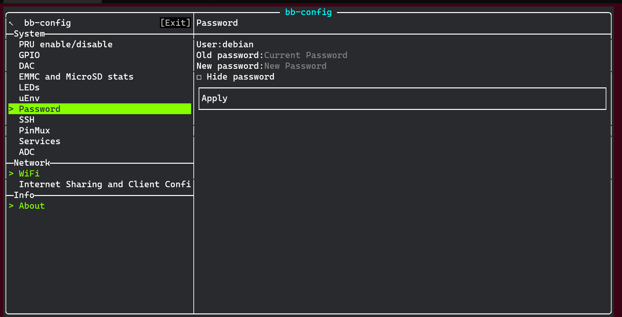This screenshot has width=622, height=317.
Task: Open the About page under Info
Action: tap(31, 206)
